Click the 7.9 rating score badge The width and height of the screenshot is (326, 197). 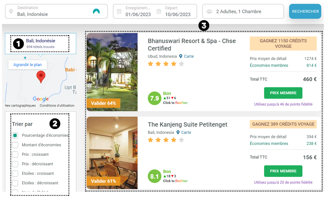tap(154, 98)
